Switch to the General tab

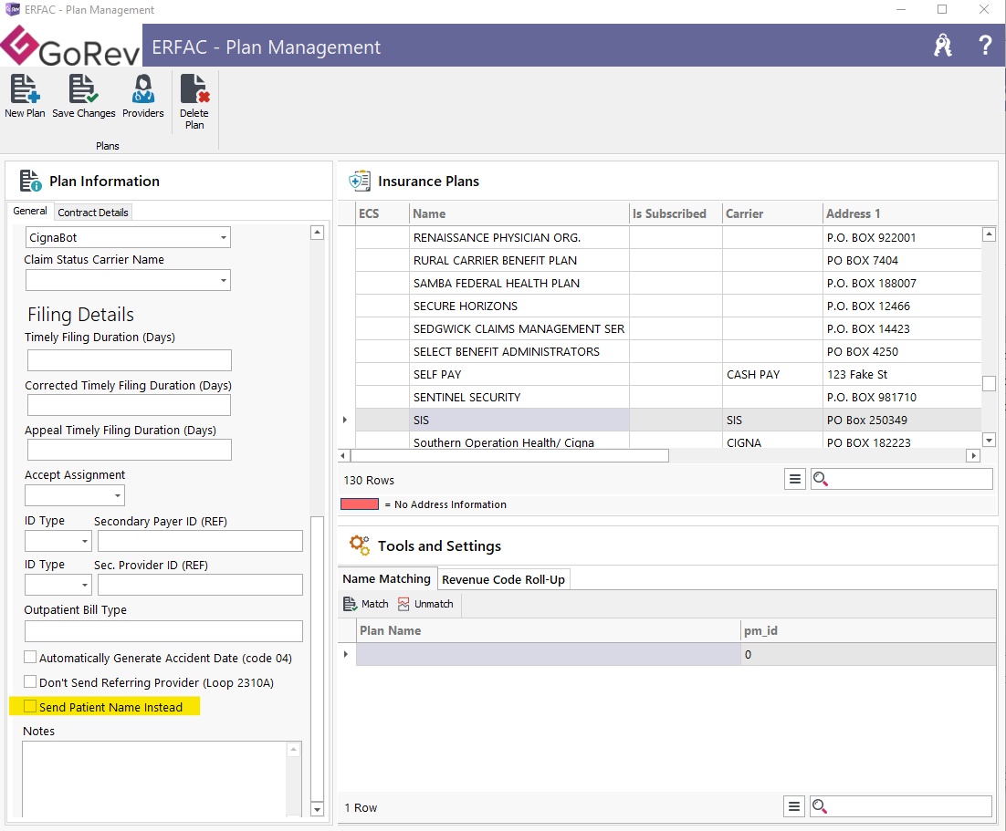tap(29, 211)
